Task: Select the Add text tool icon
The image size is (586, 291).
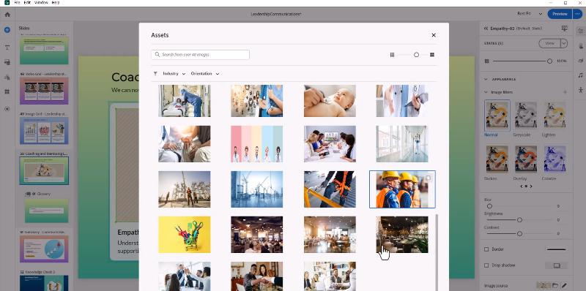Action: [x=7, y=48]
